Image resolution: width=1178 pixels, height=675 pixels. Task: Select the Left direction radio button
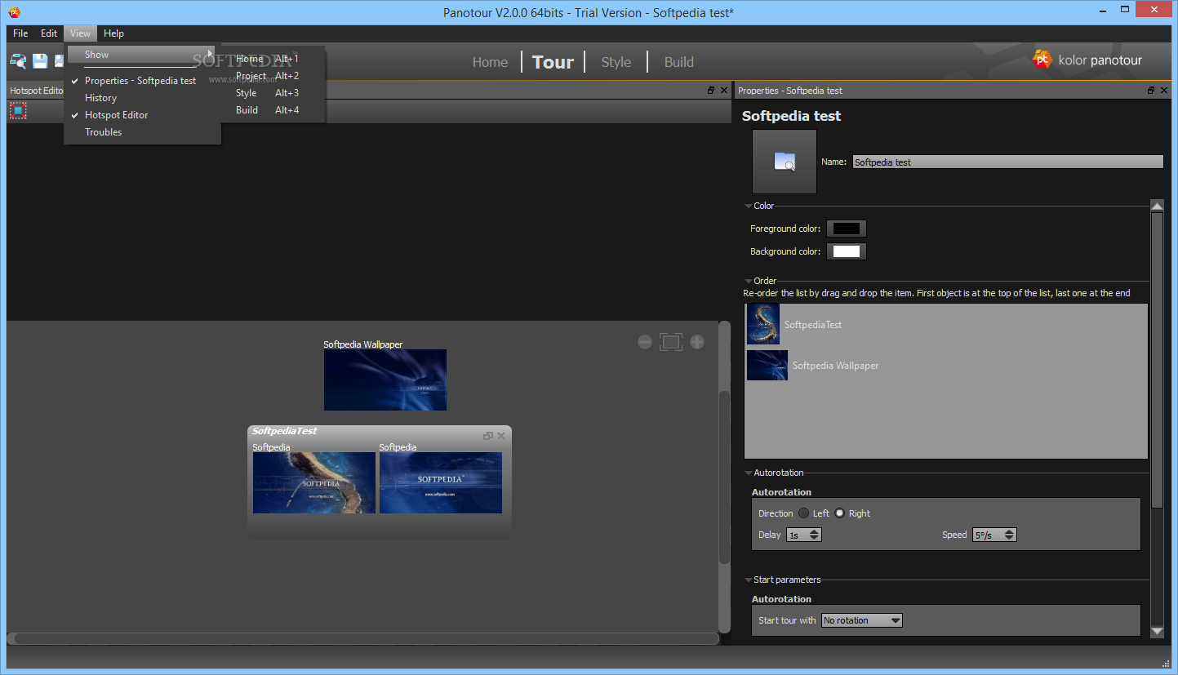click(x=804, y=513)
